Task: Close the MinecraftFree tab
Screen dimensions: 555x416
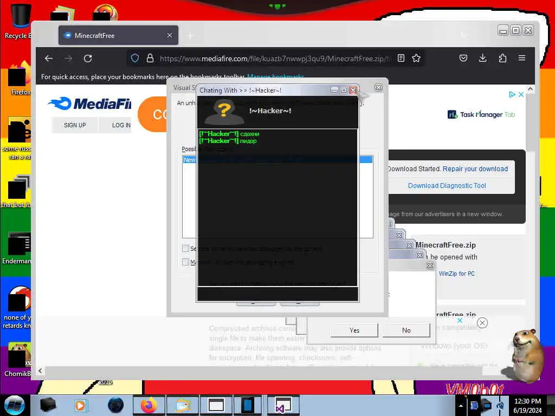Action: 170,35
